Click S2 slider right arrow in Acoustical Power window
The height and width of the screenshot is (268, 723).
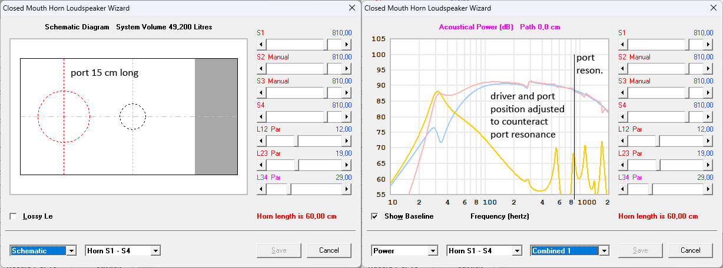708,69
